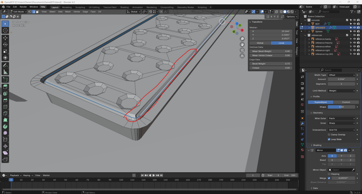This screenshot has height=194, width=362.
Task: Select the Rotate tool
Action: coord(5,44)
